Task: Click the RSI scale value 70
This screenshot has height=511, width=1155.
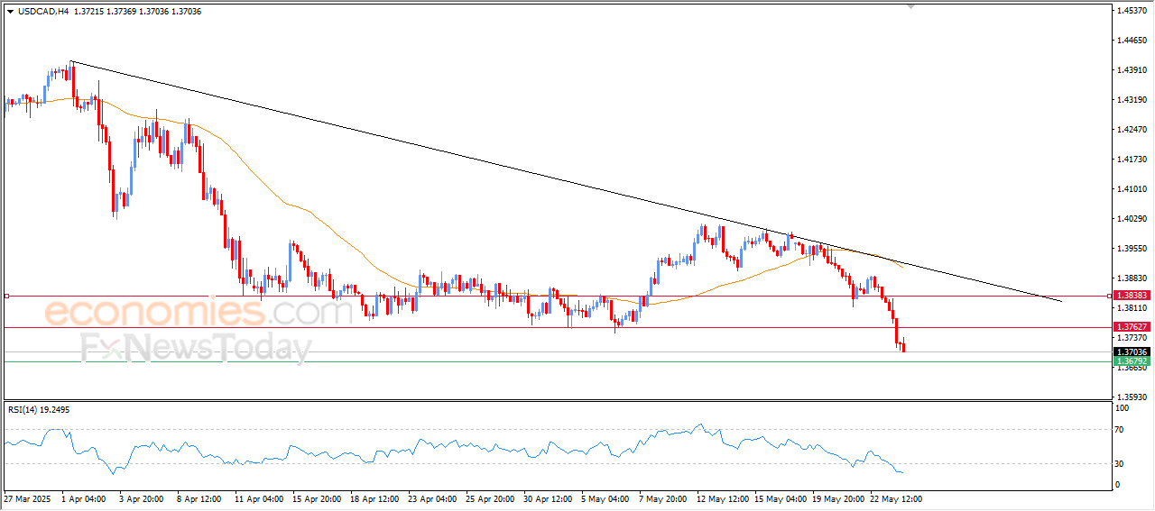Action: click(1120, 430)
